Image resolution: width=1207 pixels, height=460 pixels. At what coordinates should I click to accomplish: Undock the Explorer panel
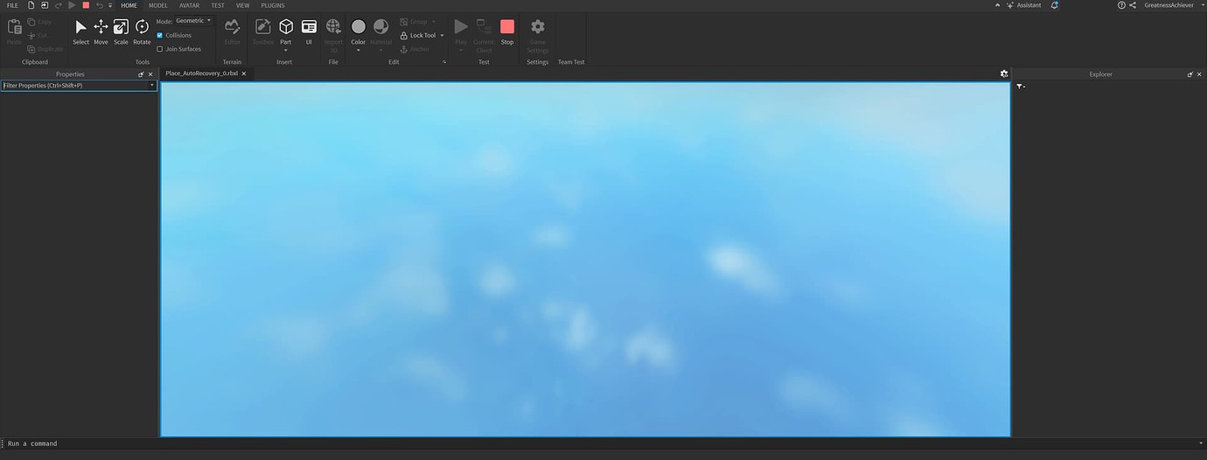1190,74
